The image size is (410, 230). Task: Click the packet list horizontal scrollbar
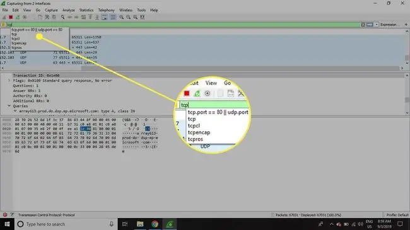(202, 68)
